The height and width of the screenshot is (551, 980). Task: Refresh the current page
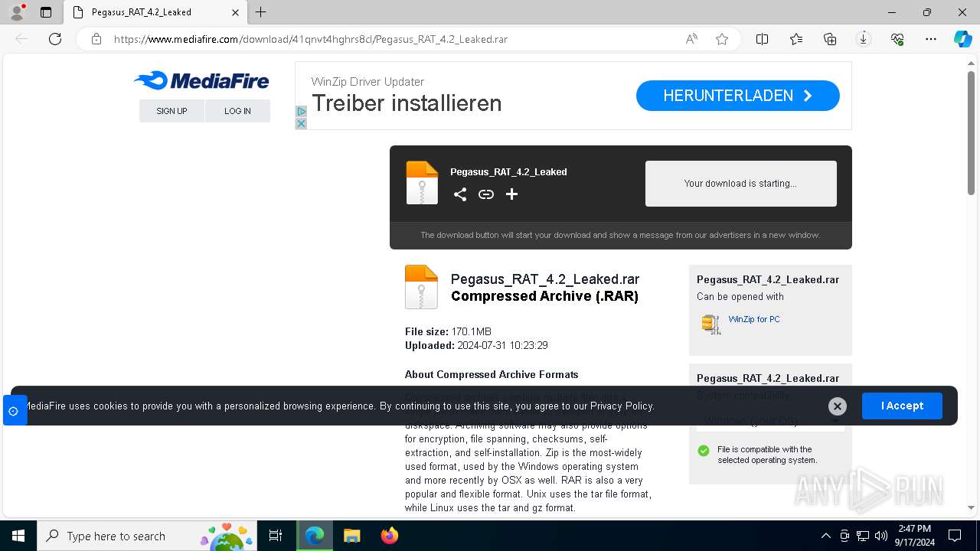[55, 39]
